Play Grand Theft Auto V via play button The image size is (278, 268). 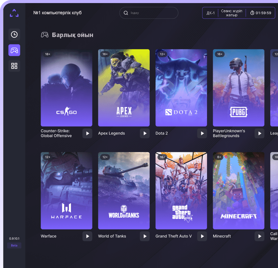(202, 236)
